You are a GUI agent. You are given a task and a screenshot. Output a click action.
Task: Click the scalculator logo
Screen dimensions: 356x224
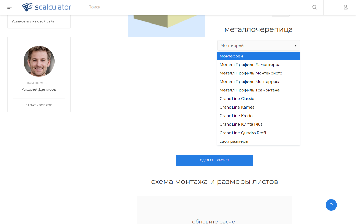click(47, 7)
